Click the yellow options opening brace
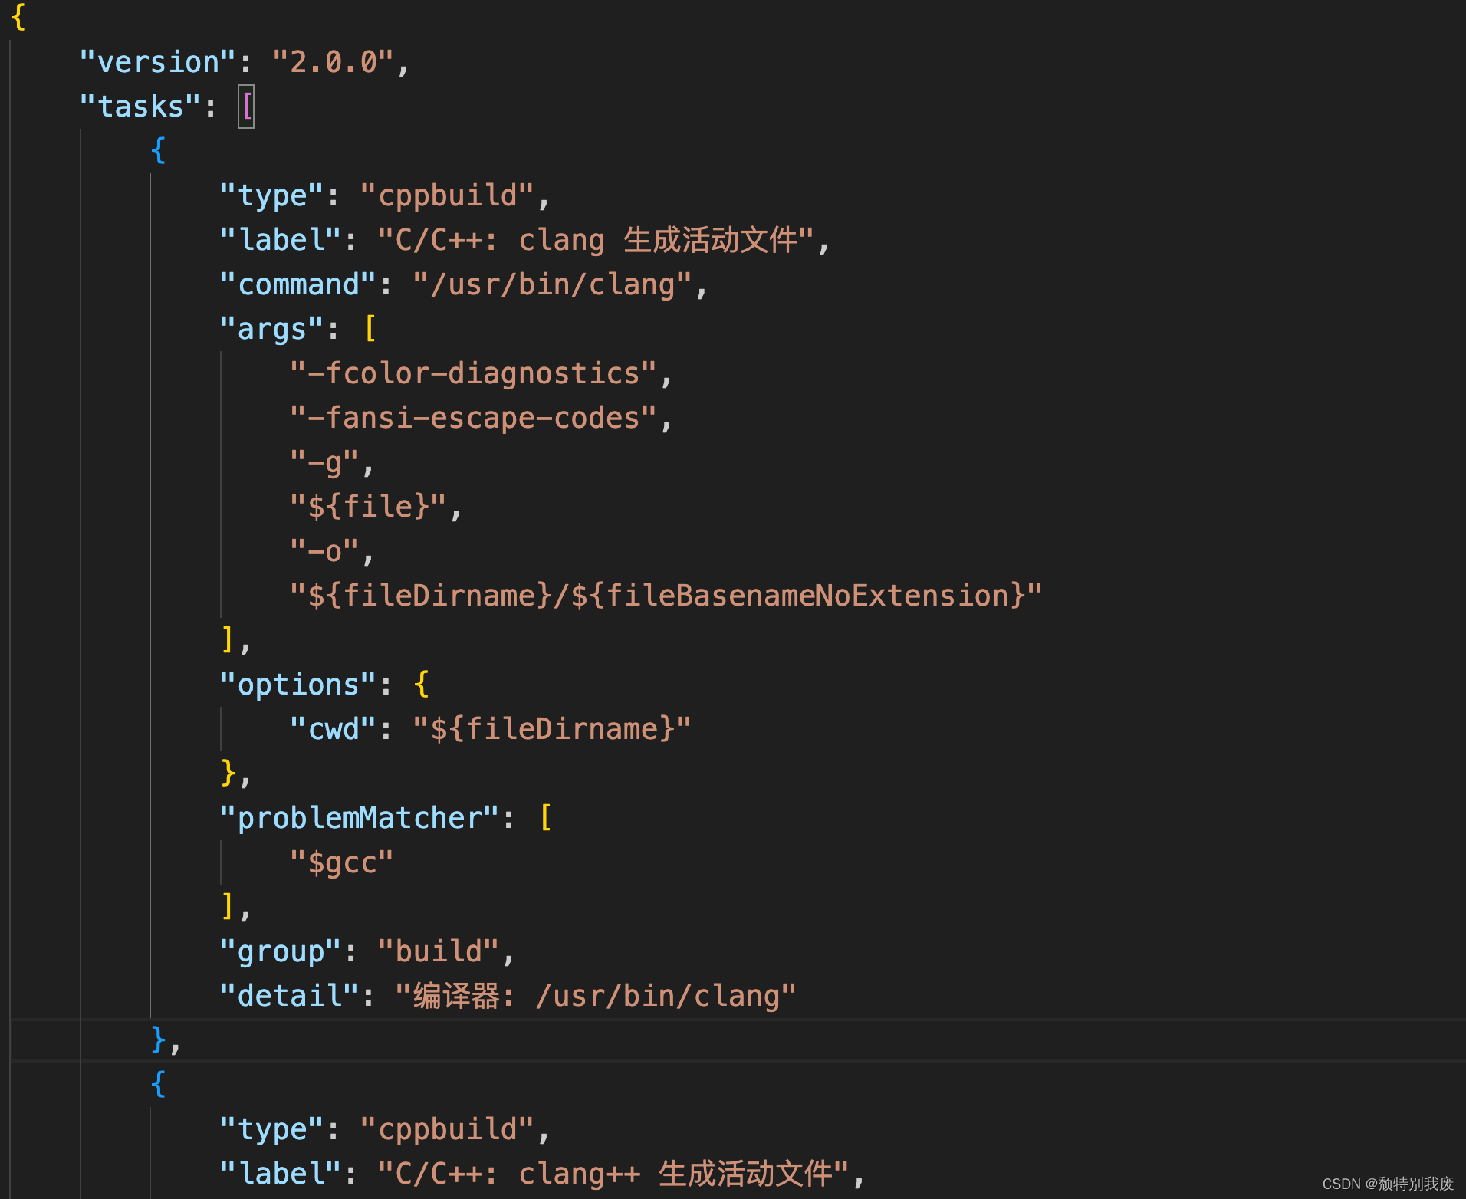This screenshot has width=1466, height=1199. pos(422,685)
